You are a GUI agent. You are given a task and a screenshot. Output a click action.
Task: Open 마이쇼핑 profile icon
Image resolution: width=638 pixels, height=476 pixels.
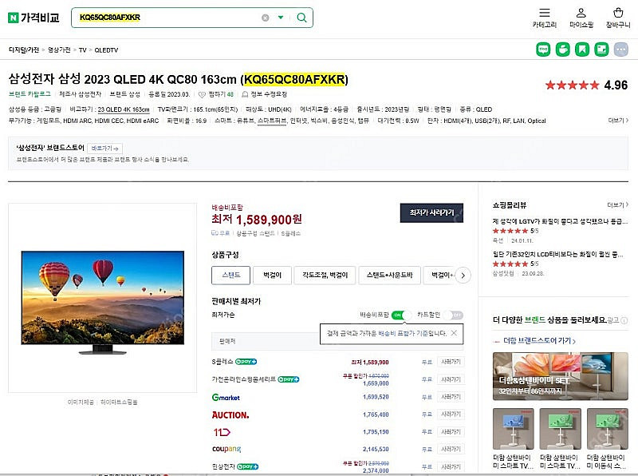click(581, 18)
